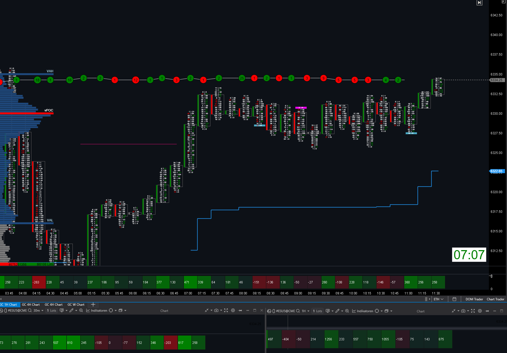Expand the 30m timeframe dropdown
The height and width of the screenshot is (353, 507).
pos(38,311)
